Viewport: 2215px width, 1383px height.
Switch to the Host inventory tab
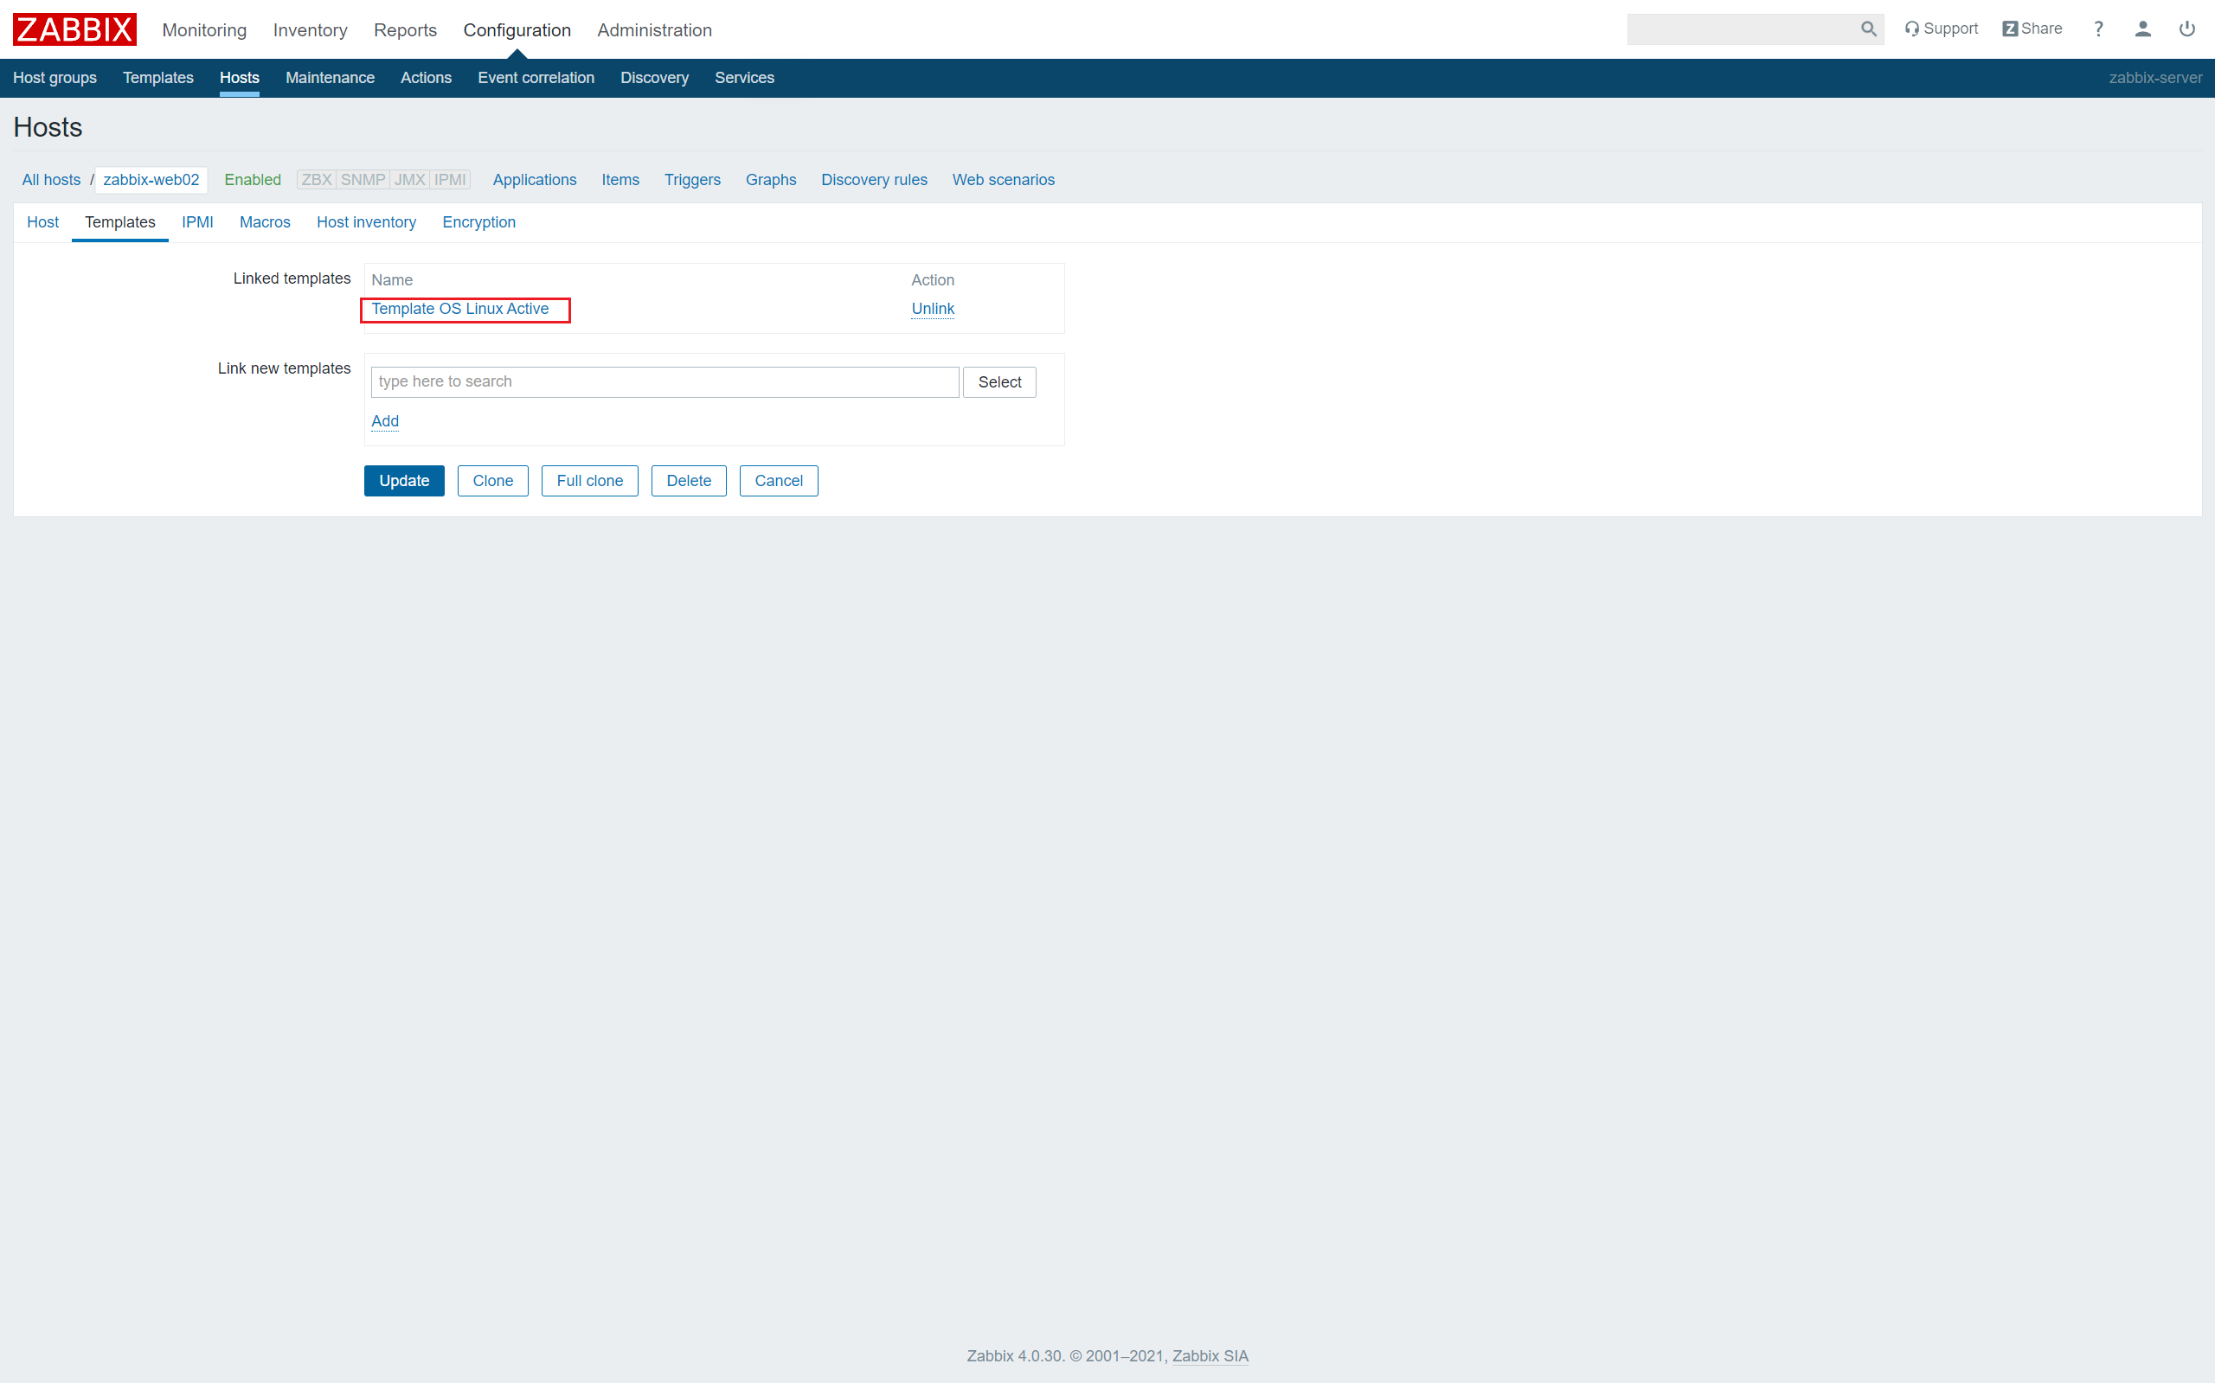(x=367, y=222)
